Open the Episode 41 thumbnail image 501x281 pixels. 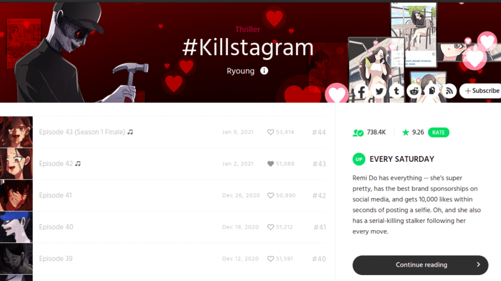(16, 195)
